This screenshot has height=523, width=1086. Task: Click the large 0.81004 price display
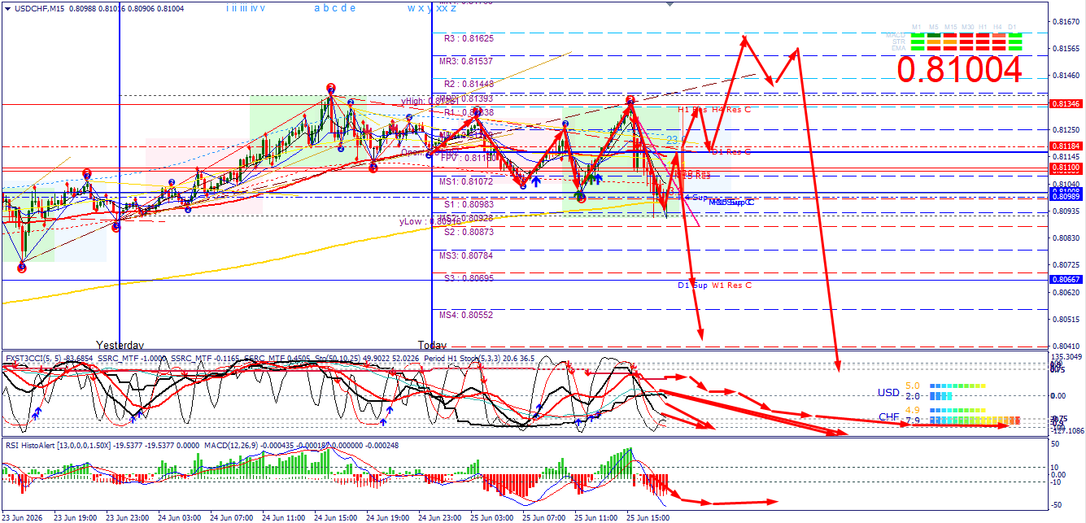tap(959, 70)
